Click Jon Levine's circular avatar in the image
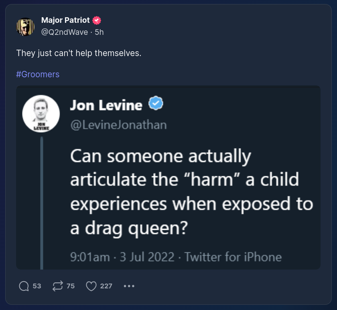Screen dimensions: 337x310 tap(41, 114)
